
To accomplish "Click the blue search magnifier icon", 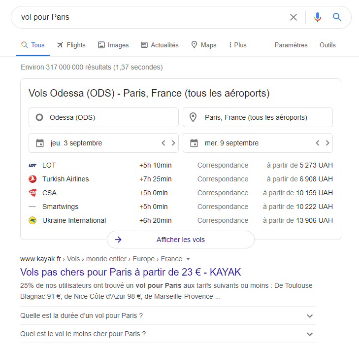I will 337,17.
